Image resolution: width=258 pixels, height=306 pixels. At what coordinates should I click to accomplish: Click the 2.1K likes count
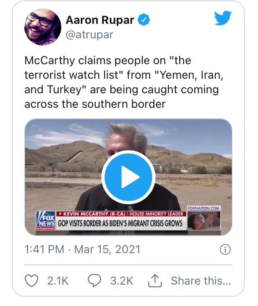click(59, 281)
